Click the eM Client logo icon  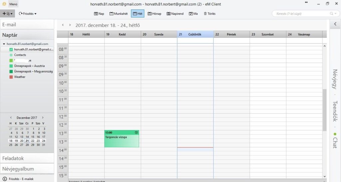tap(4, 4)
